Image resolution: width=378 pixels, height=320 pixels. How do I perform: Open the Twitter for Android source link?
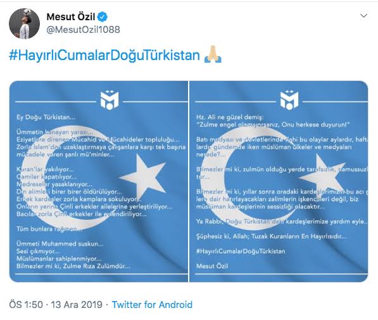click(x=152, y=305)
